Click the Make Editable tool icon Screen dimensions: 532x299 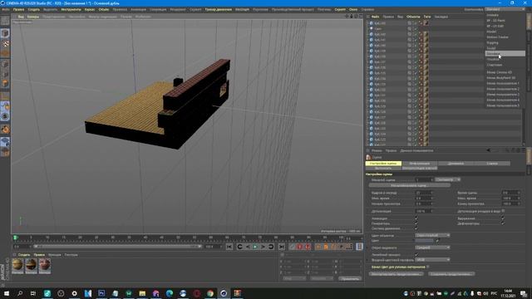pos(5,20)
